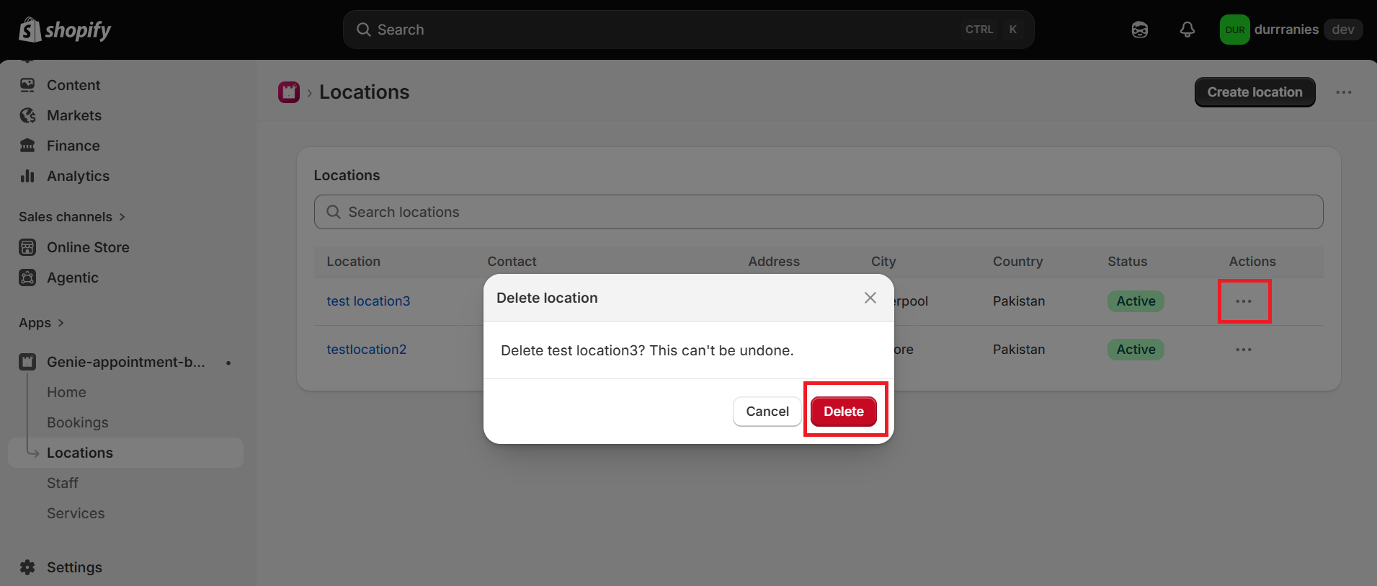Click the City column header
The image size is (1377, 586).
(883, 262)
